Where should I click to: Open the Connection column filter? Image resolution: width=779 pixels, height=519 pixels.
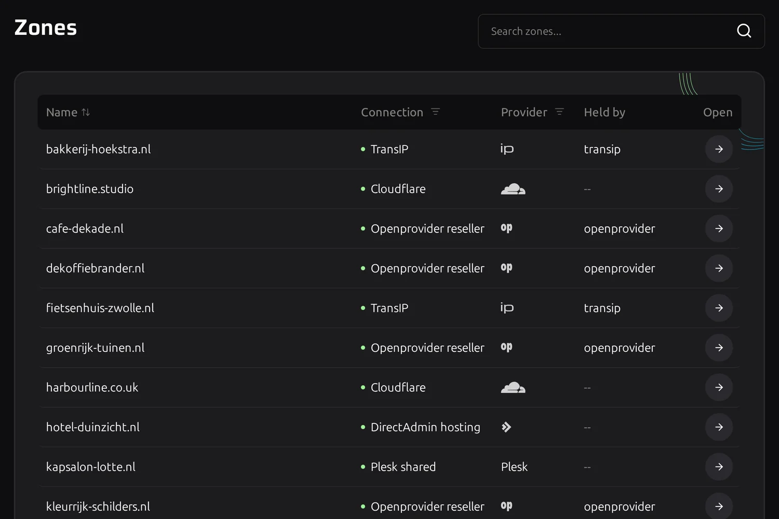click(435, 112)
